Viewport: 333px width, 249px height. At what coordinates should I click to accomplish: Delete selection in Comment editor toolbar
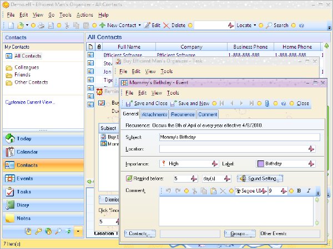coord(223,191)
